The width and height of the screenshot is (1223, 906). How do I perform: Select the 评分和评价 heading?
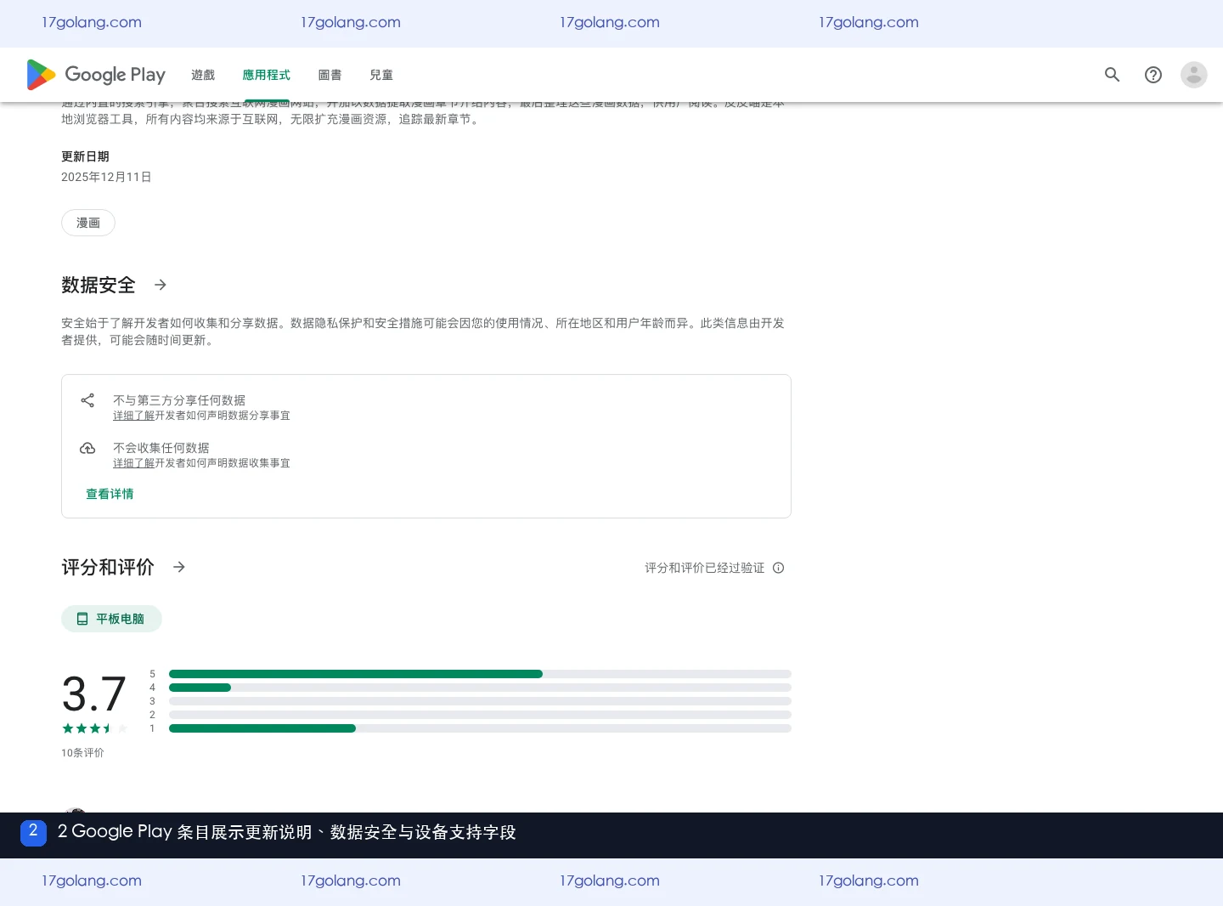[x=108, y=567]
